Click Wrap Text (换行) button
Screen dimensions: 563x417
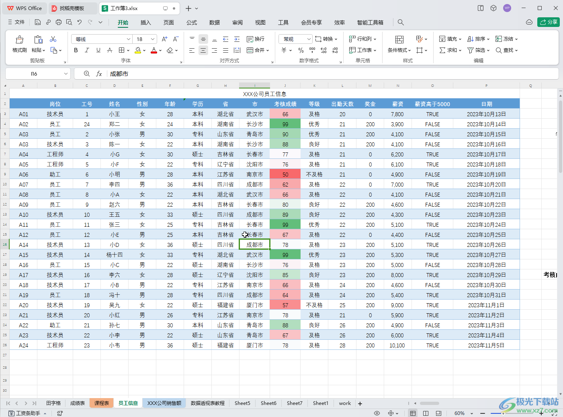pyautogui.click(x=256, y=39)
